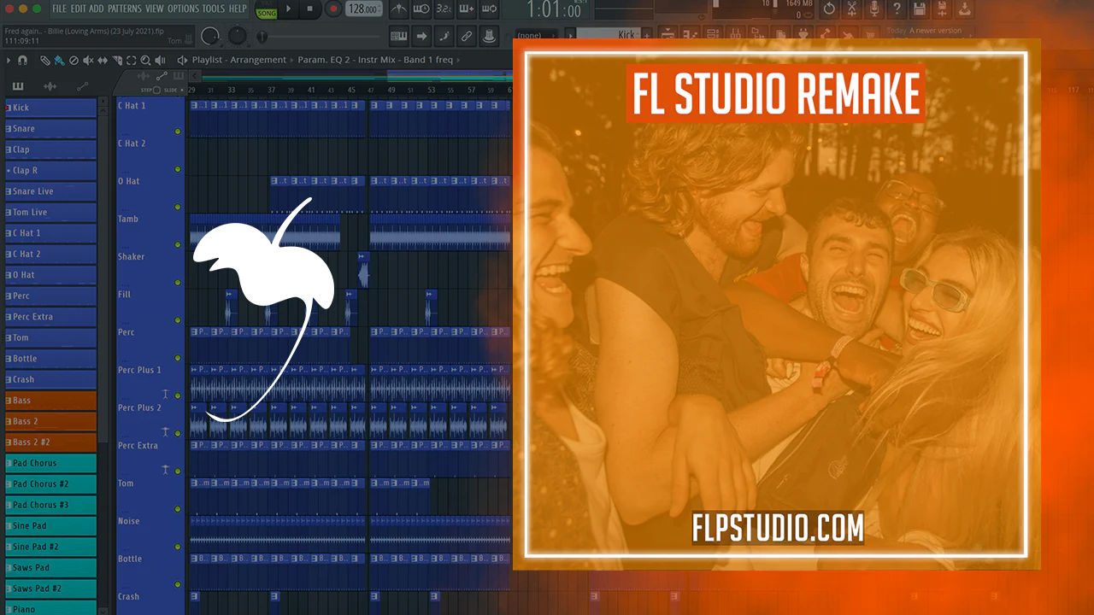
Task: Click the undo history icon
Action: (x=828, y=9)
